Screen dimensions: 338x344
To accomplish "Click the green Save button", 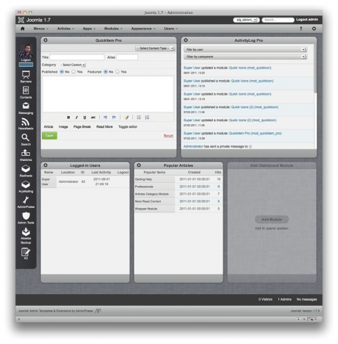I will 49,135.
